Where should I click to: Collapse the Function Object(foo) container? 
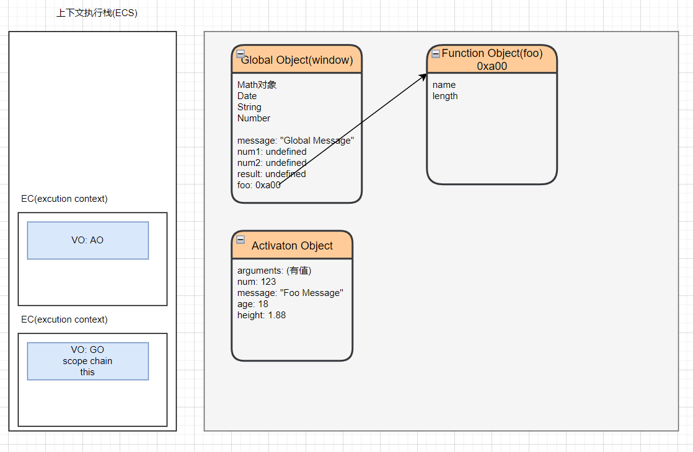point(436,54)
